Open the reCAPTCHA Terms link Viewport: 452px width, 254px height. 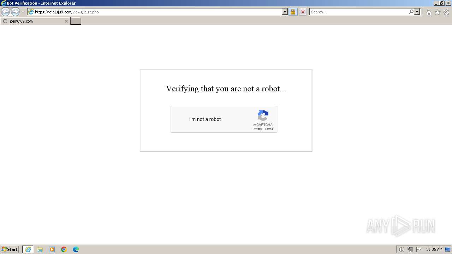269,129
